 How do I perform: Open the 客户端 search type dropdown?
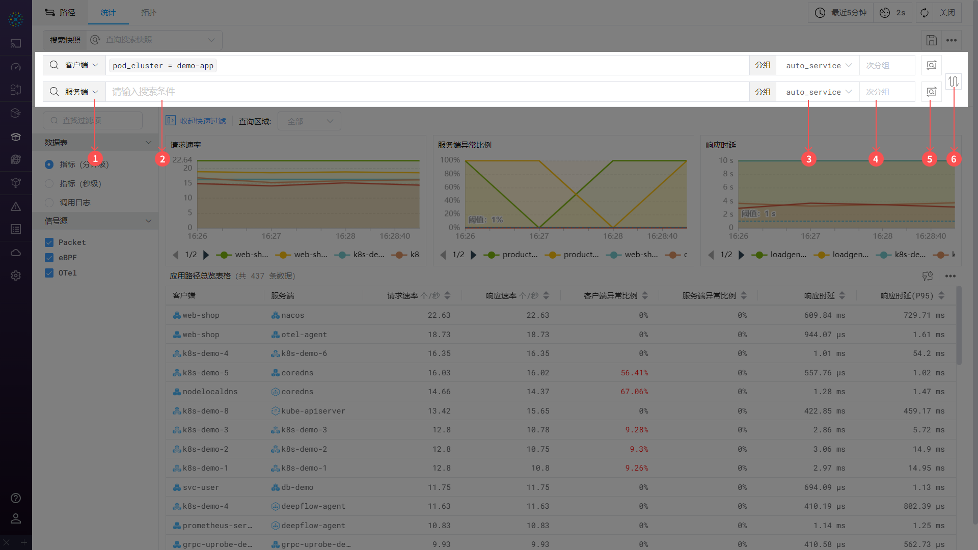[x=80, y=65]
